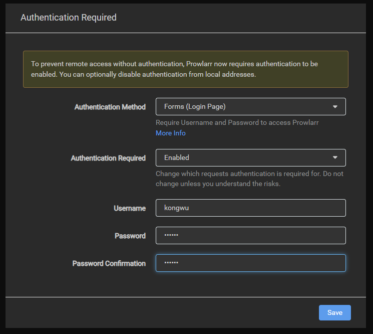Click the yellow warning about remote access
The width and height of the screenshot is (373, 334).
click(x=186, y=69)
